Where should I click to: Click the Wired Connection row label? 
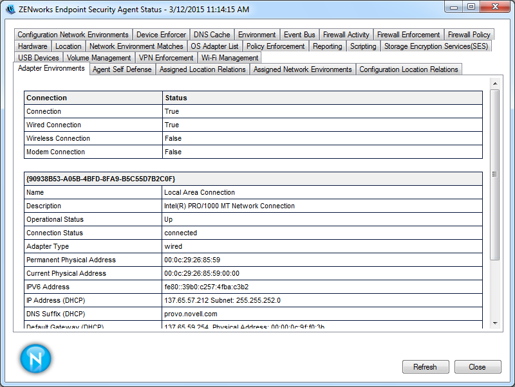click(53, 125)
